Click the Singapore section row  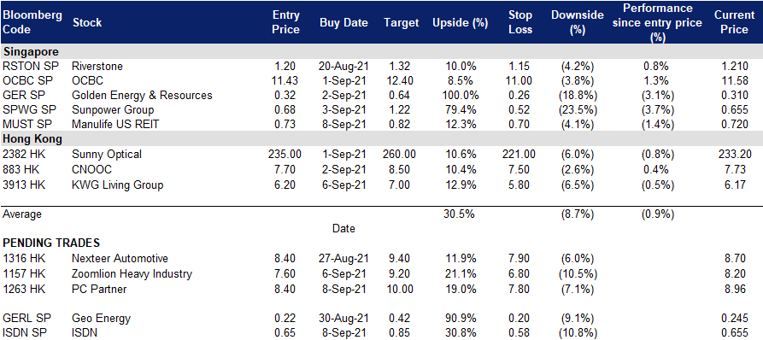click(x=381, y=51)
